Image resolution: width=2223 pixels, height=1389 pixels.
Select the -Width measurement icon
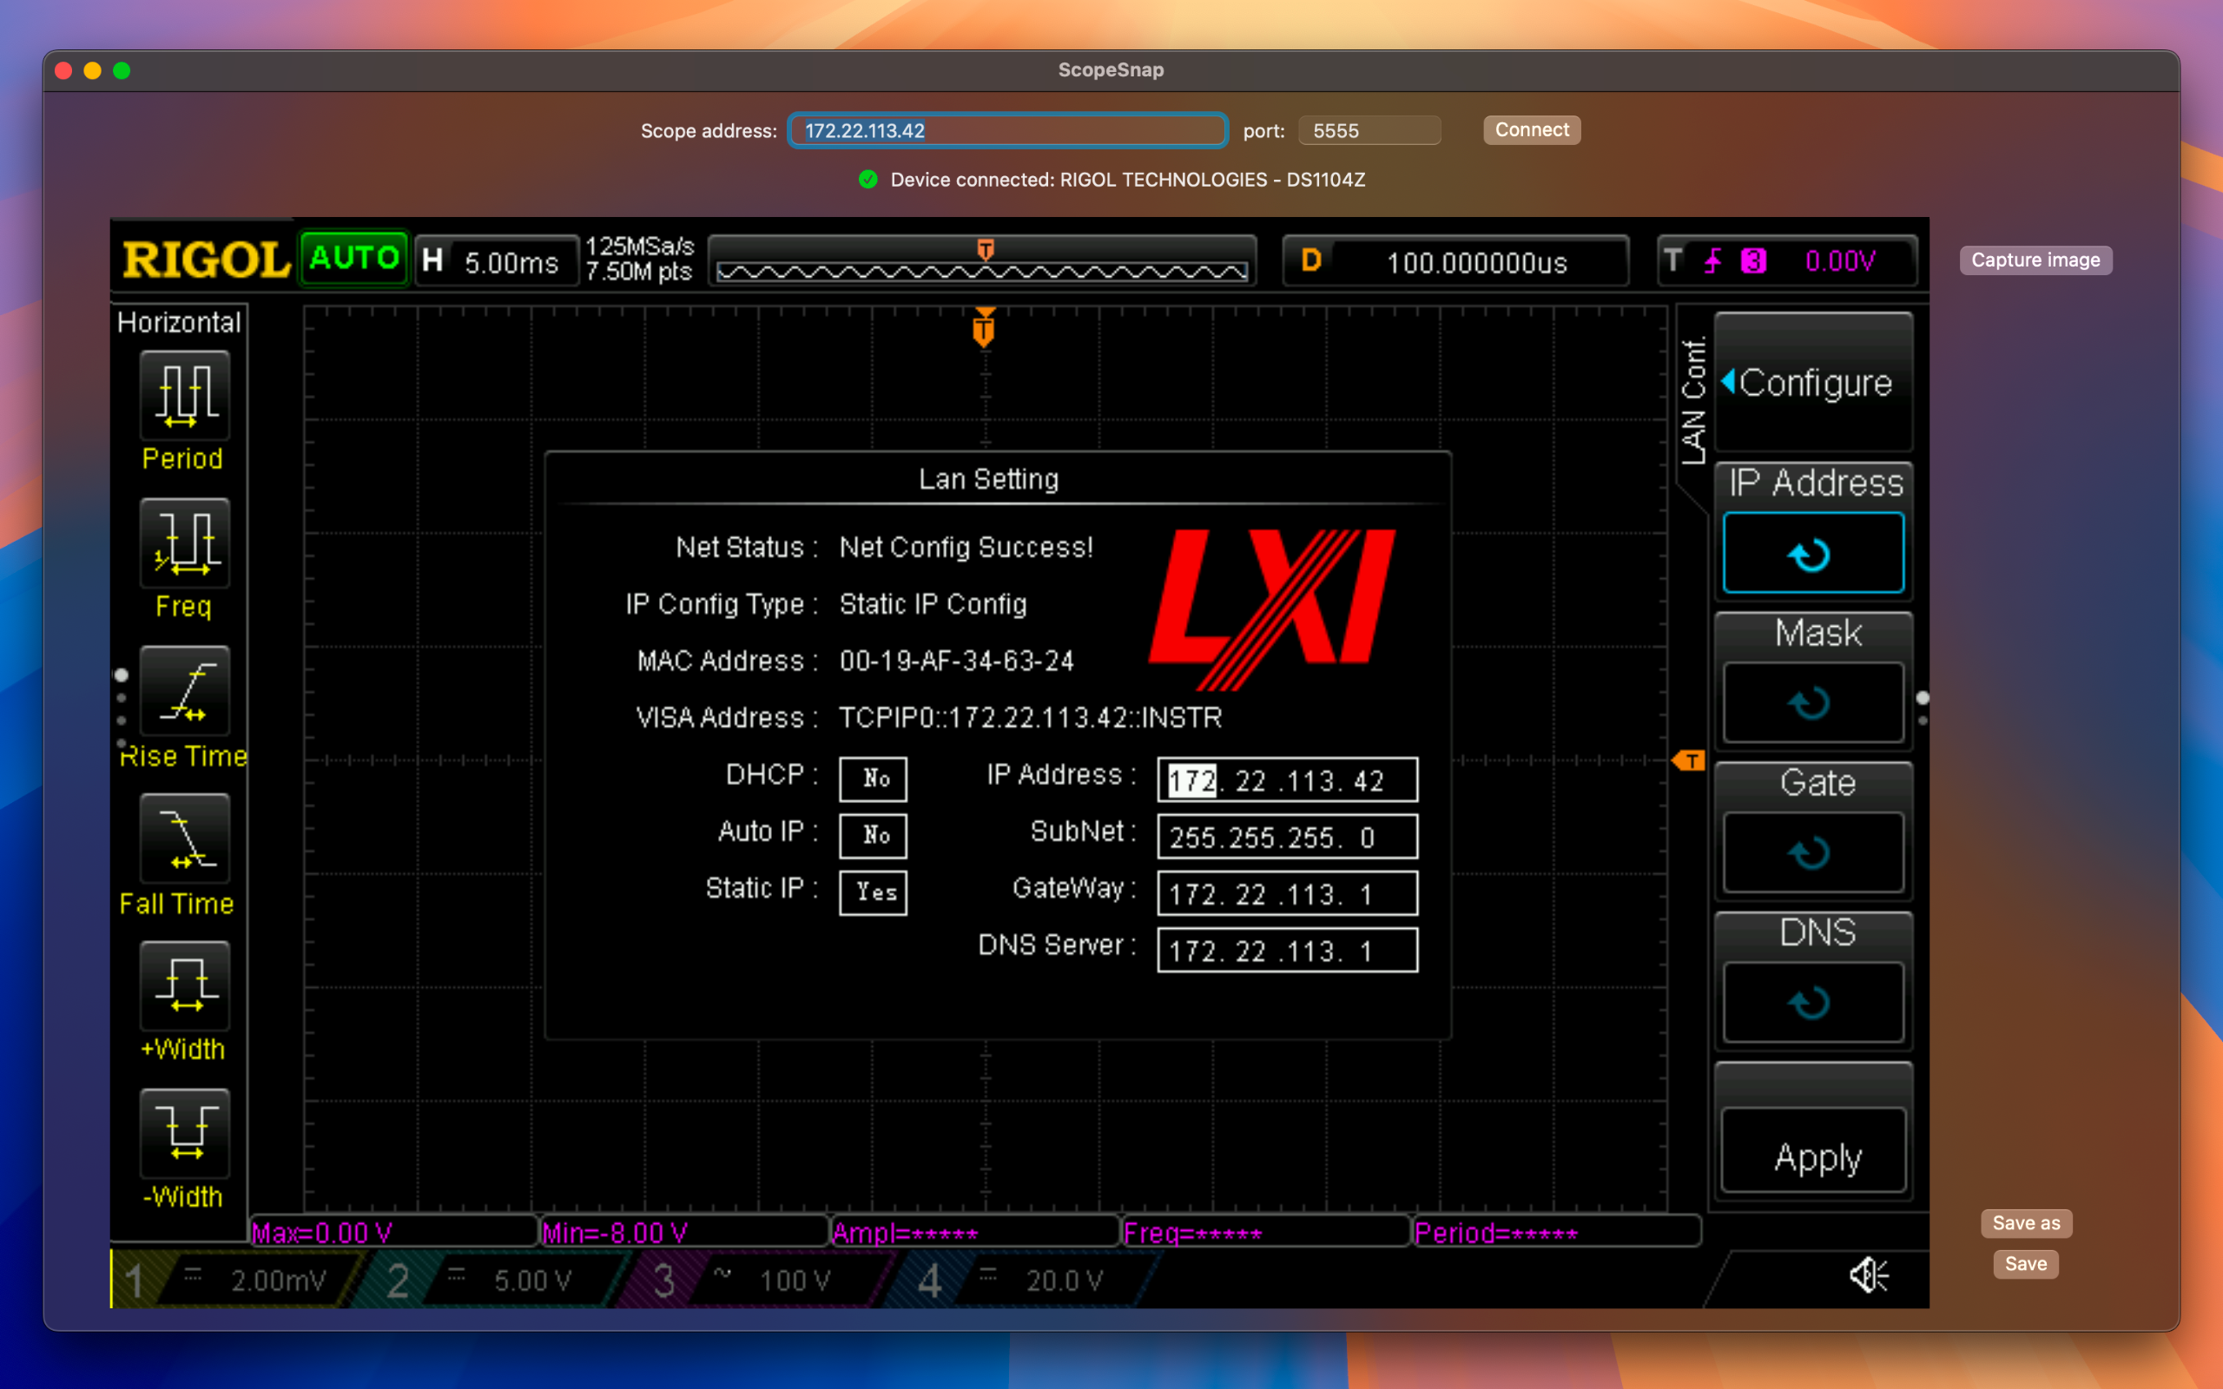tap(185, 1134)
